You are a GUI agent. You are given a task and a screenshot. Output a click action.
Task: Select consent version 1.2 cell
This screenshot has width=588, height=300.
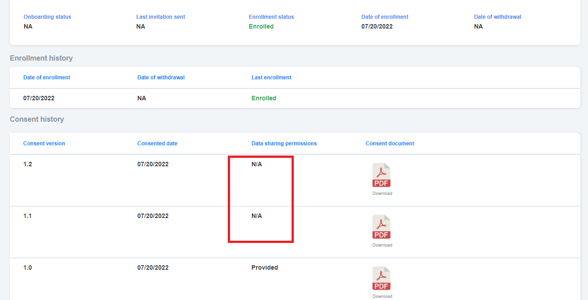pos(28,164)
